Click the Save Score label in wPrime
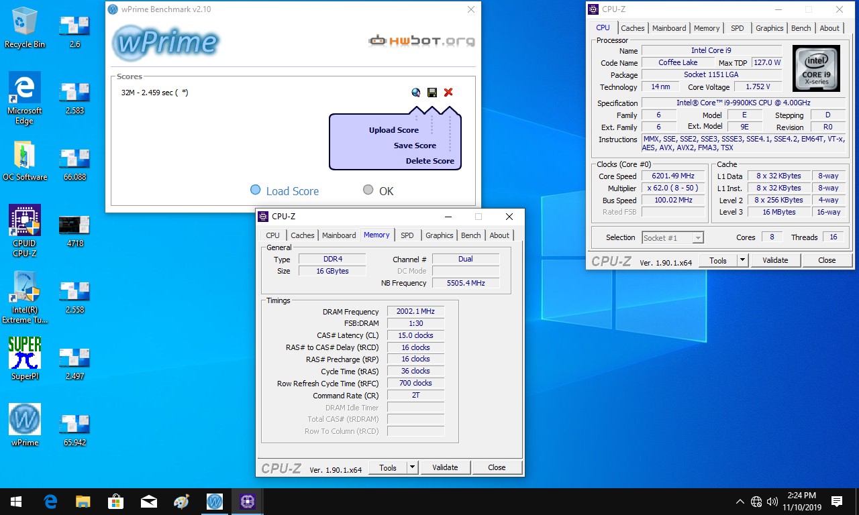This screenshot has height=515, width=859. (415, 146)
